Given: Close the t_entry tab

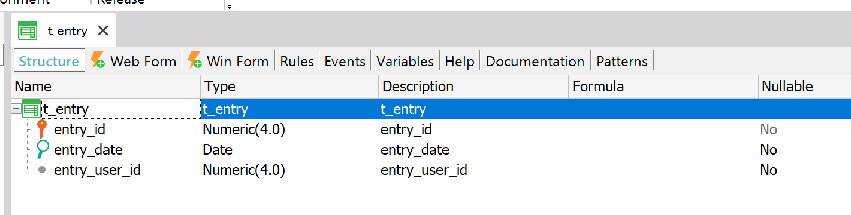Looking at the screenshot, I should (x=103, y=30).
